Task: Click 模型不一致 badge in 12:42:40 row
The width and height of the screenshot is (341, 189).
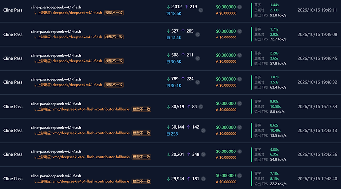Action: pos(141,181)
